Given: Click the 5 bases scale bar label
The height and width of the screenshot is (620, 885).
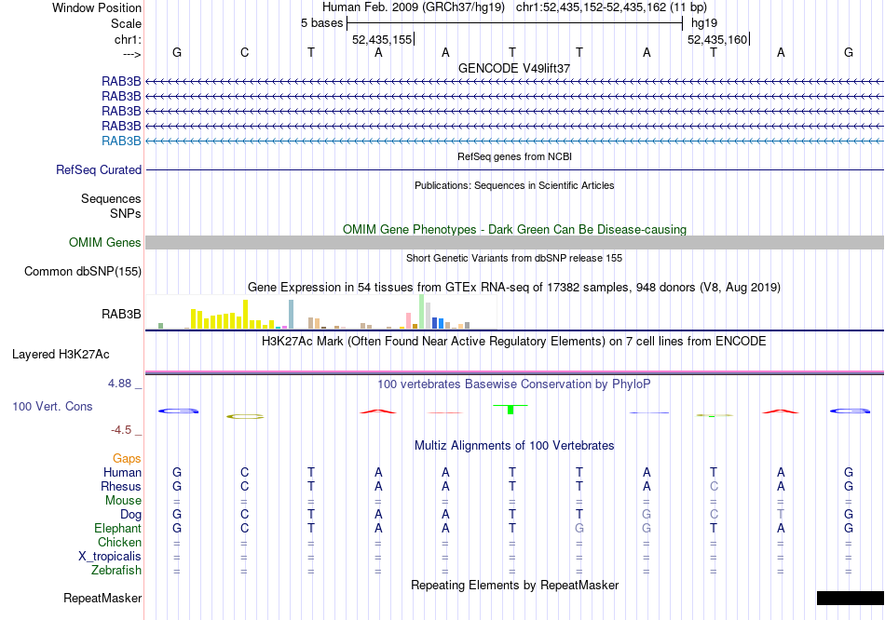Looking at the screenshot, I should coord(321,23).
